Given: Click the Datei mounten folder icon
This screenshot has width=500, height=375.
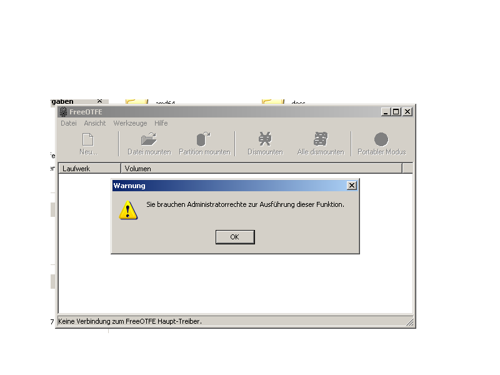Looking at the screenshot, I should point(149,139).
